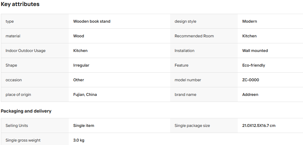Click the 21.0X12.5X16.7 cm package size

pyautogui.click(x=259, y=126)
